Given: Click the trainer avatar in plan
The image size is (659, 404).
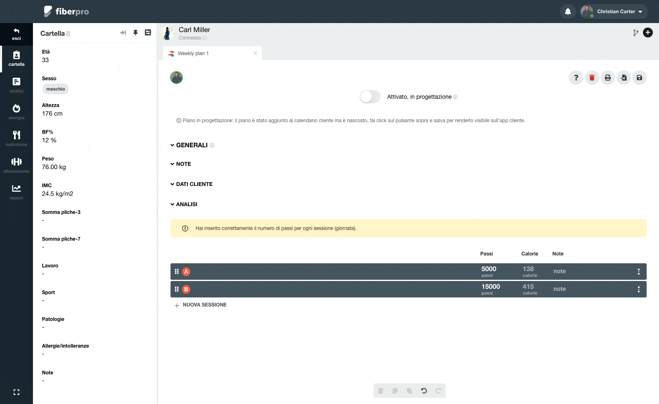Looking at the screenshot, I should (176, 77).
